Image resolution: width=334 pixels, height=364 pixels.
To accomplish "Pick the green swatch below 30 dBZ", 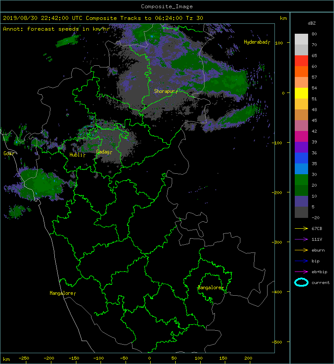I will coord(301,179).
